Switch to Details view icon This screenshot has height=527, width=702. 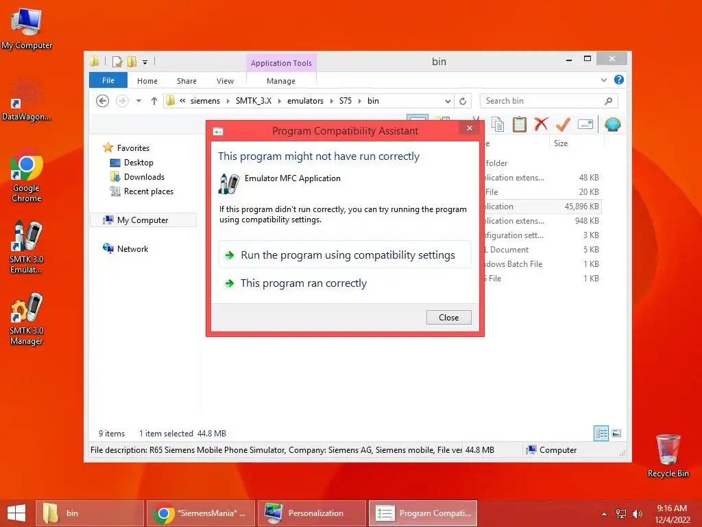(x=601, y=434)
